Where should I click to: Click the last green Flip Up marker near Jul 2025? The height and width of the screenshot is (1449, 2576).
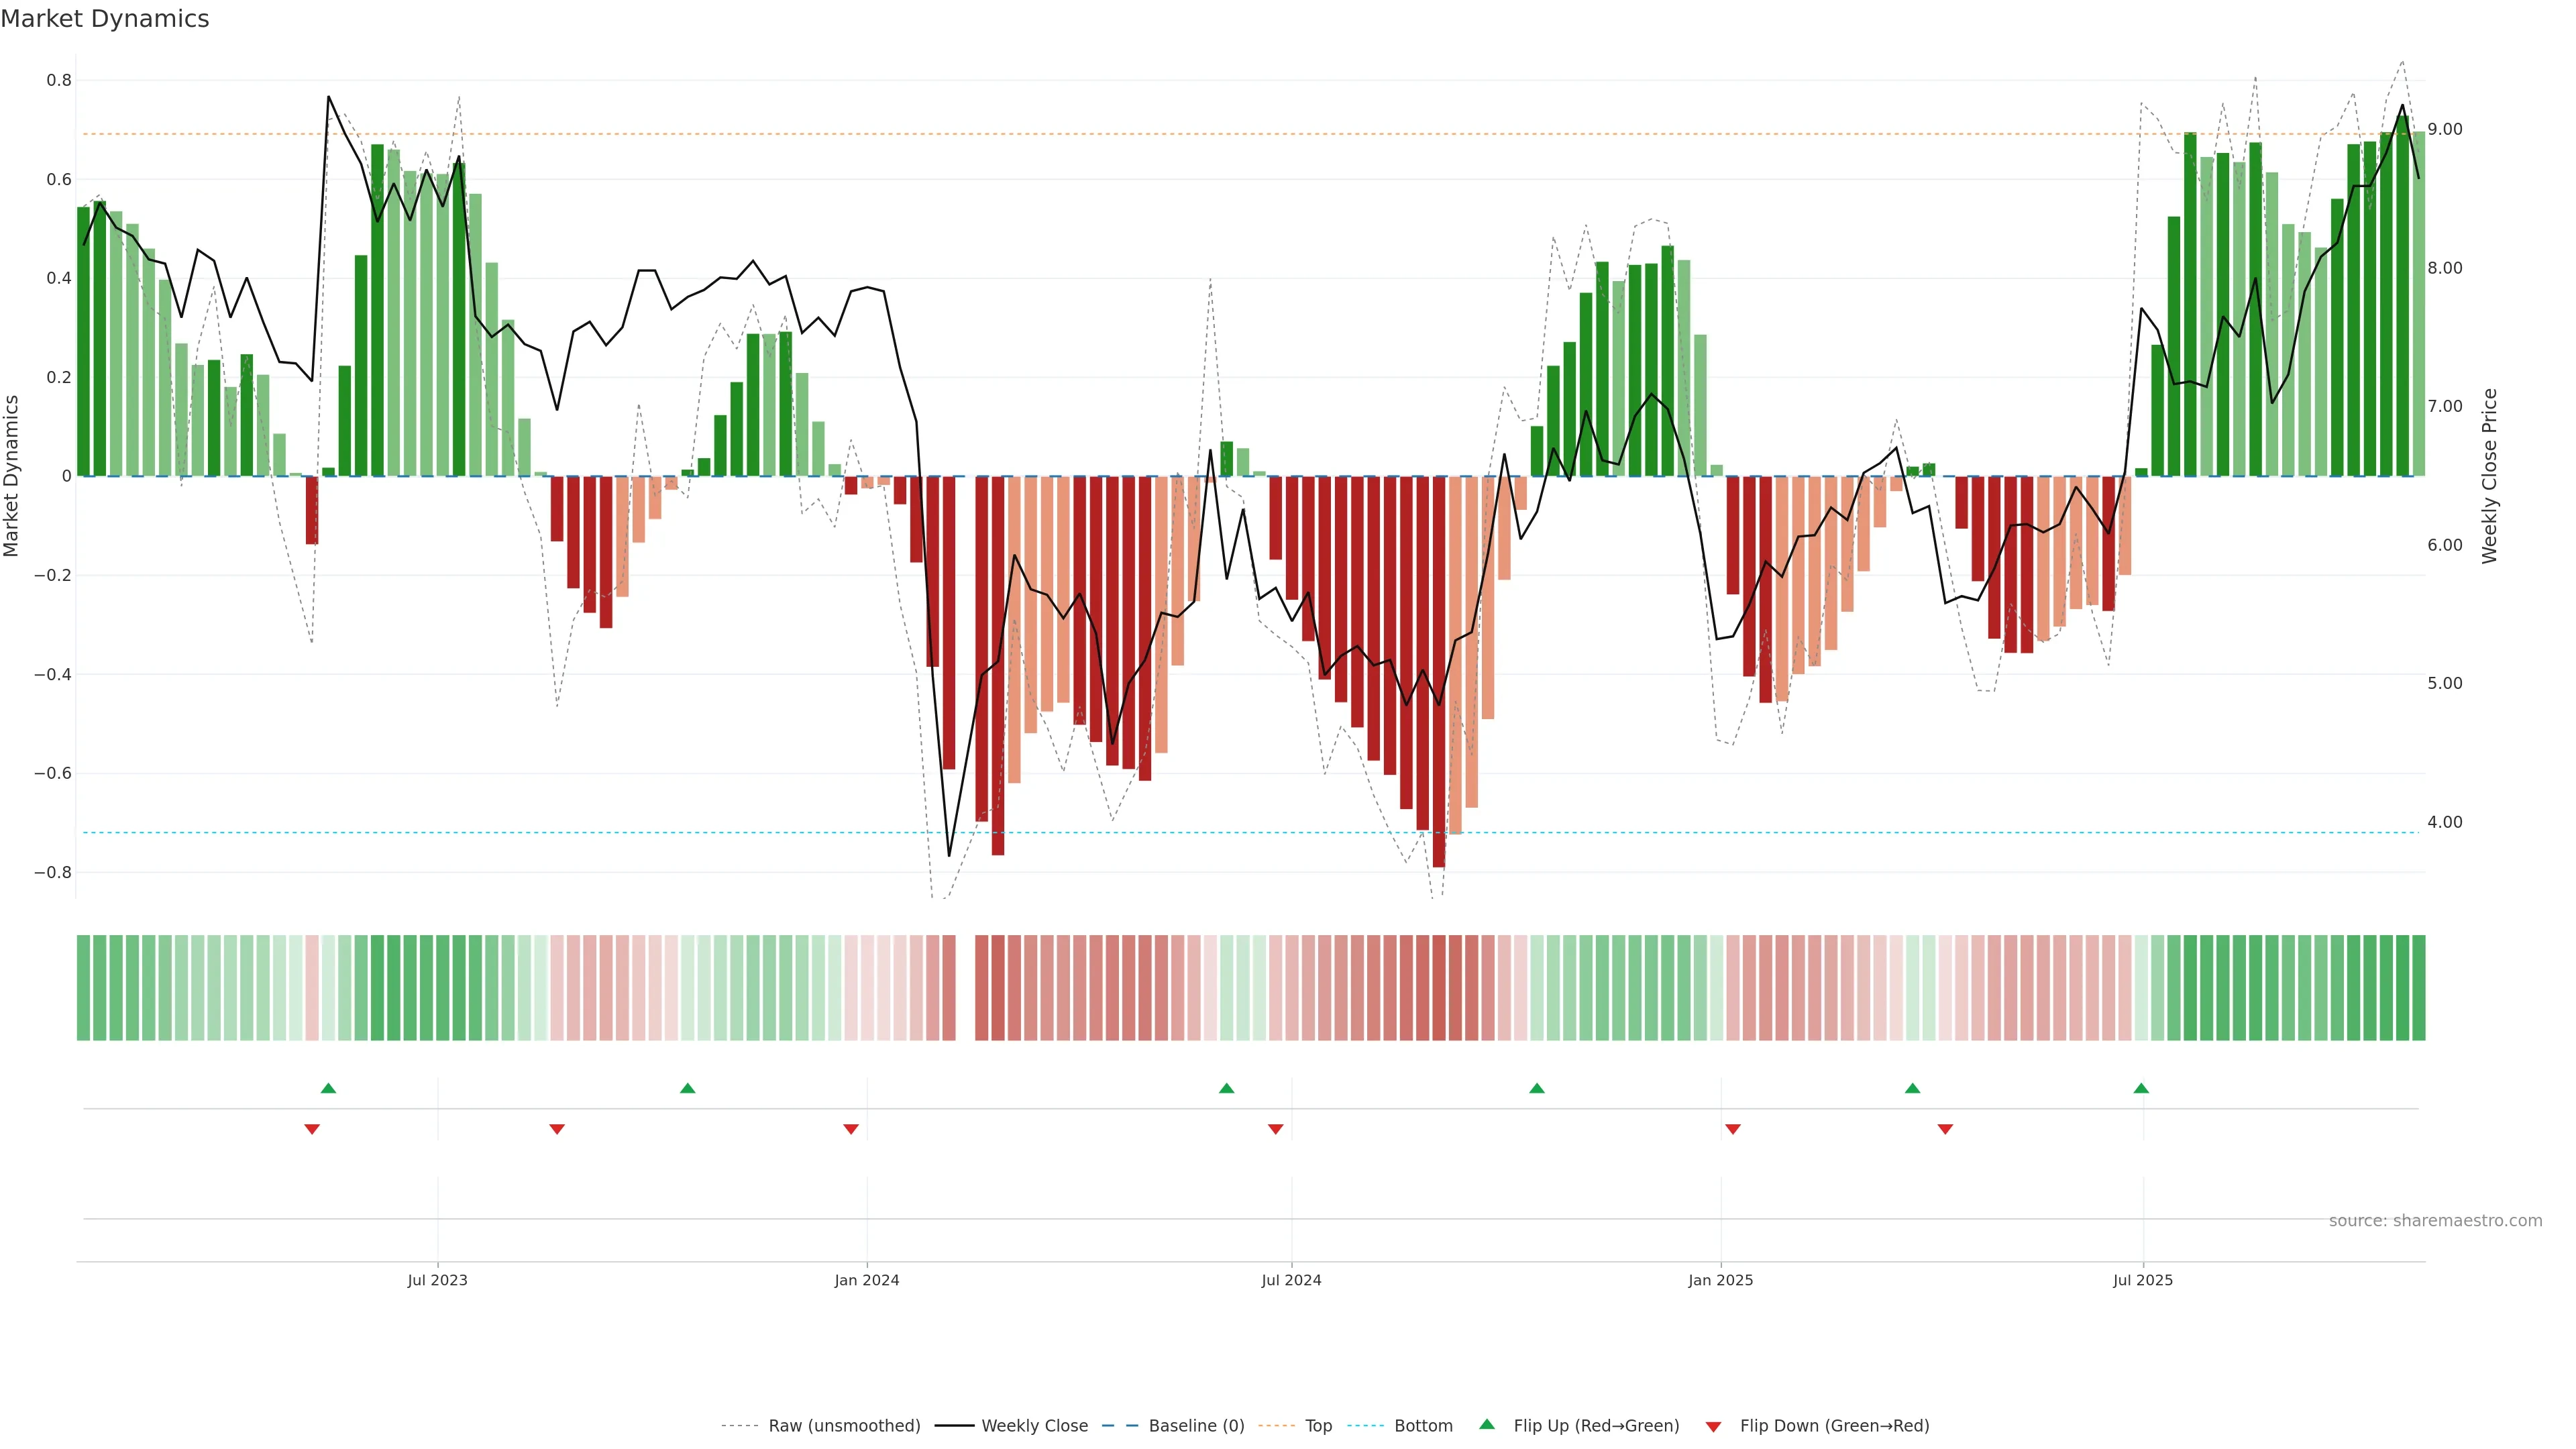point(2141,1088)
